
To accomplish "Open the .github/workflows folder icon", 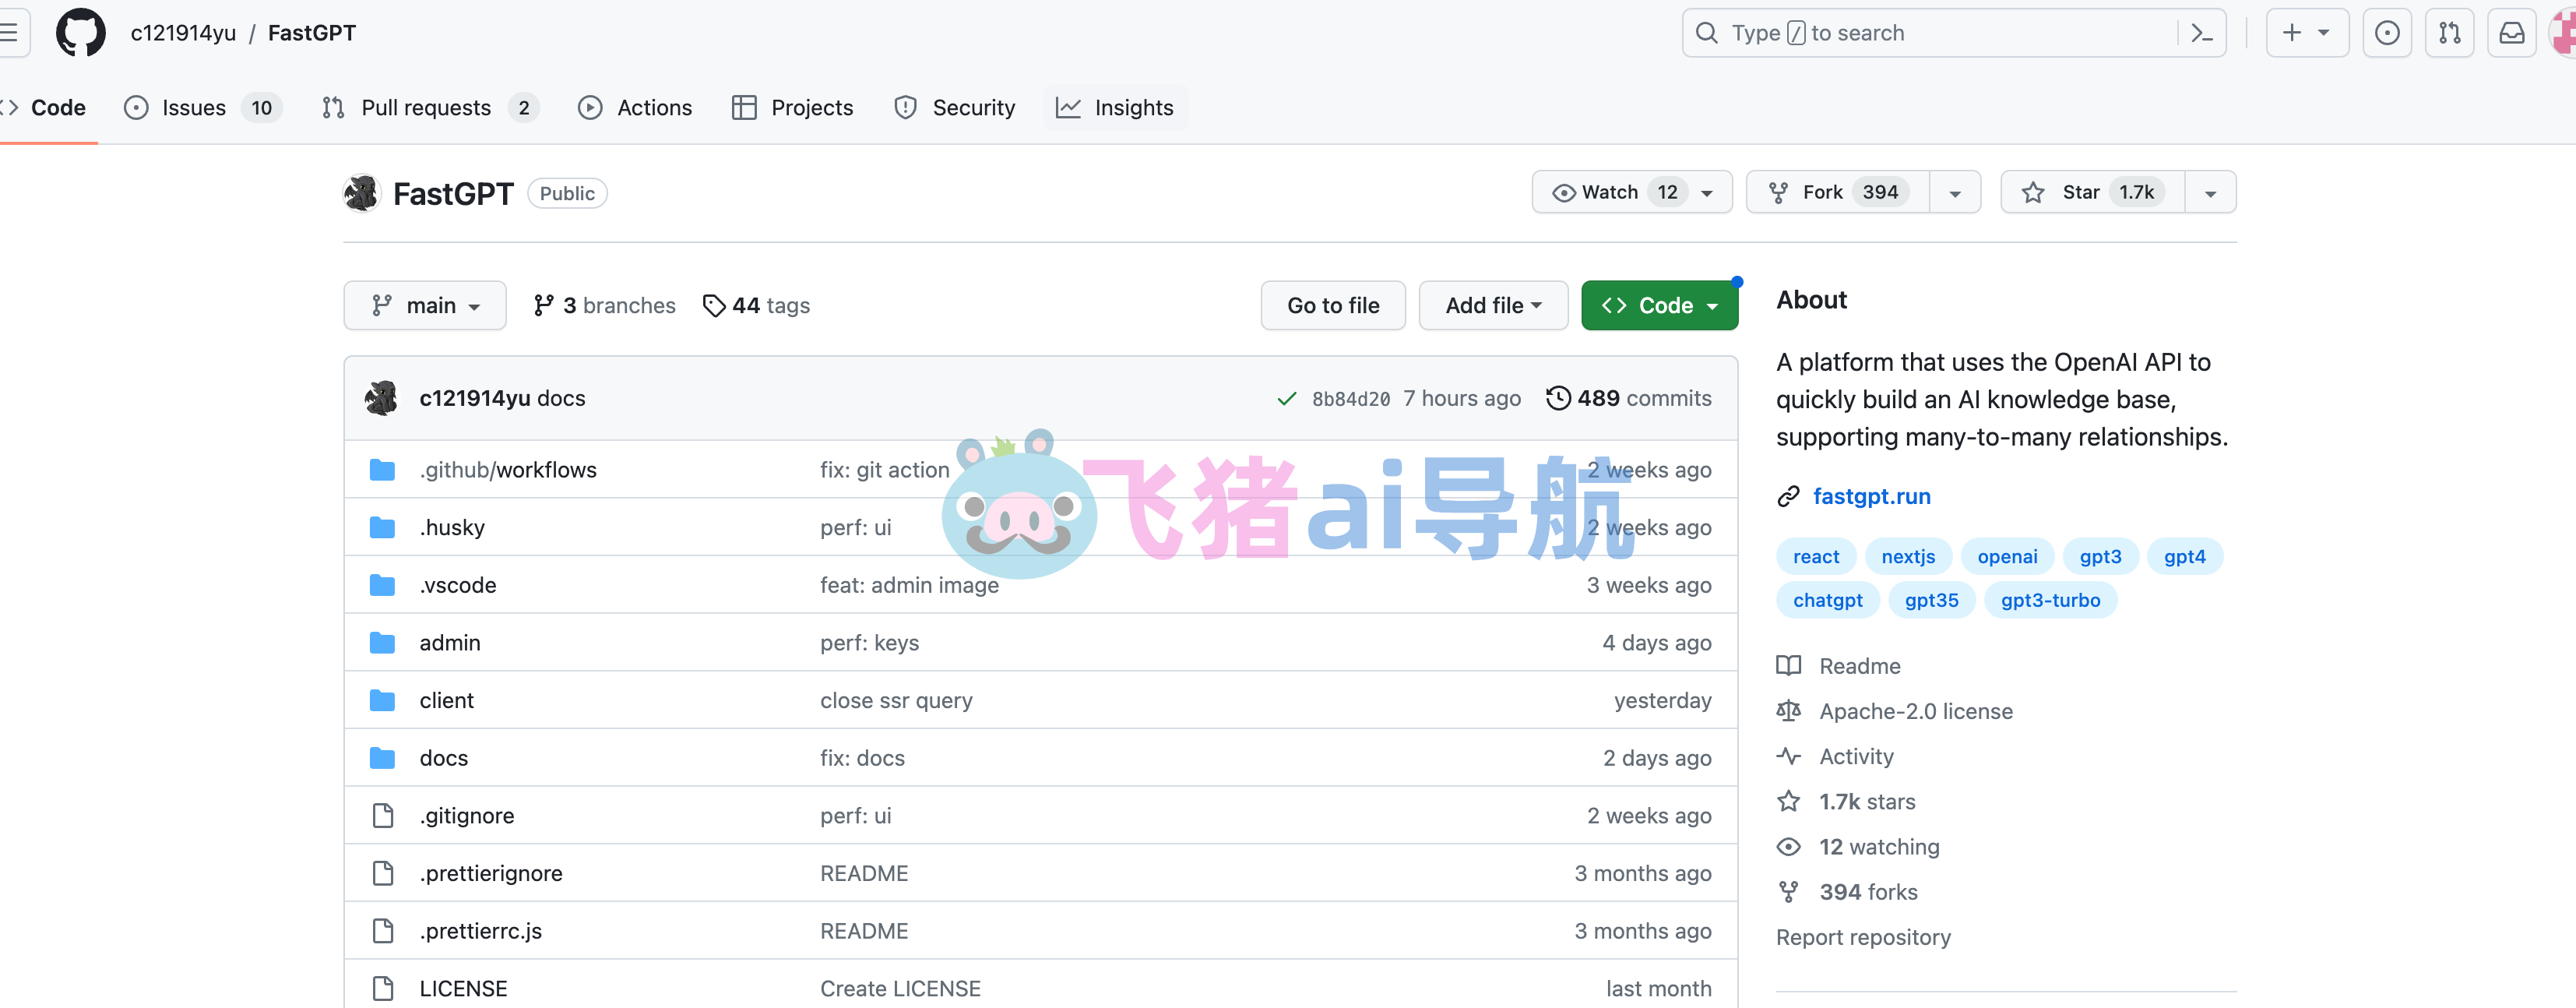I will (x=382, y=470).
